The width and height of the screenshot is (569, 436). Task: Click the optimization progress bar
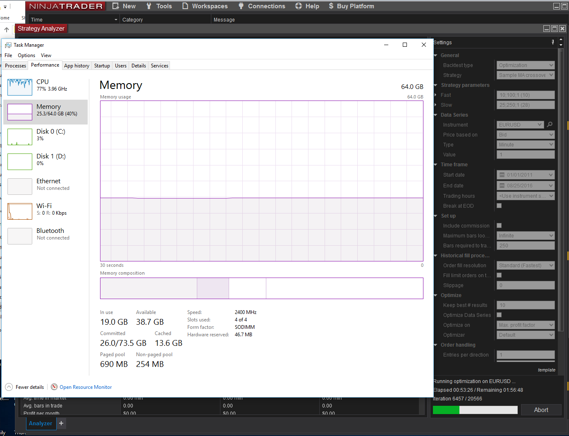475,410
